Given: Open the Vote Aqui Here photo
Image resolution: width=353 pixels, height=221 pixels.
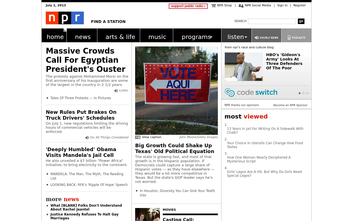Looking at the screenshot, I should pos(176,91).
